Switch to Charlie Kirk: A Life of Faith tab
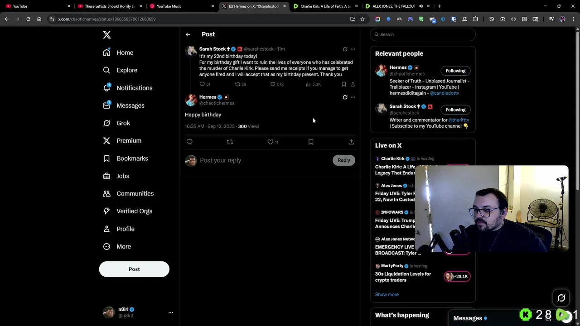This screenshot has width=580, height=326. click(x=325, y=6)
